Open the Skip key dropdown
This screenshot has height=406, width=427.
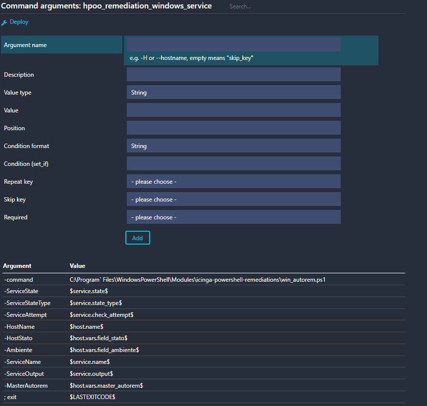coord(233,199)
